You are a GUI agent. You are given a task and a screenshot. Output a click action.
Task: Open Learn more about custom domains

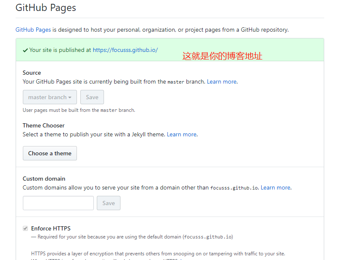(x=275, y=187)
